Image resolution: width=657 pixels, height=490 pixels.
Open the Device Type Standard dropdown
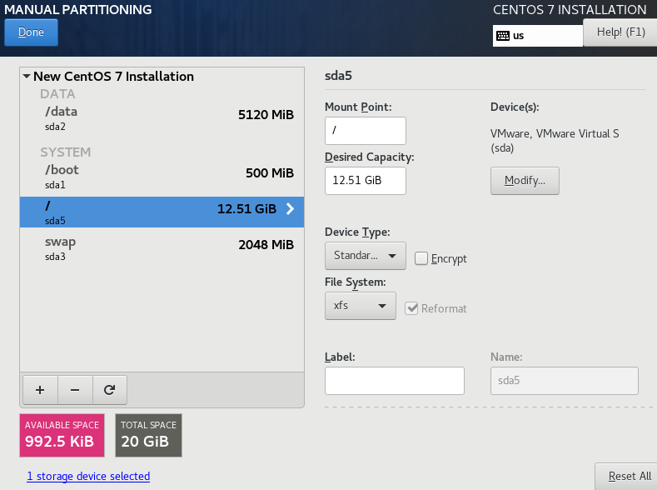click(x=365, y=256)
